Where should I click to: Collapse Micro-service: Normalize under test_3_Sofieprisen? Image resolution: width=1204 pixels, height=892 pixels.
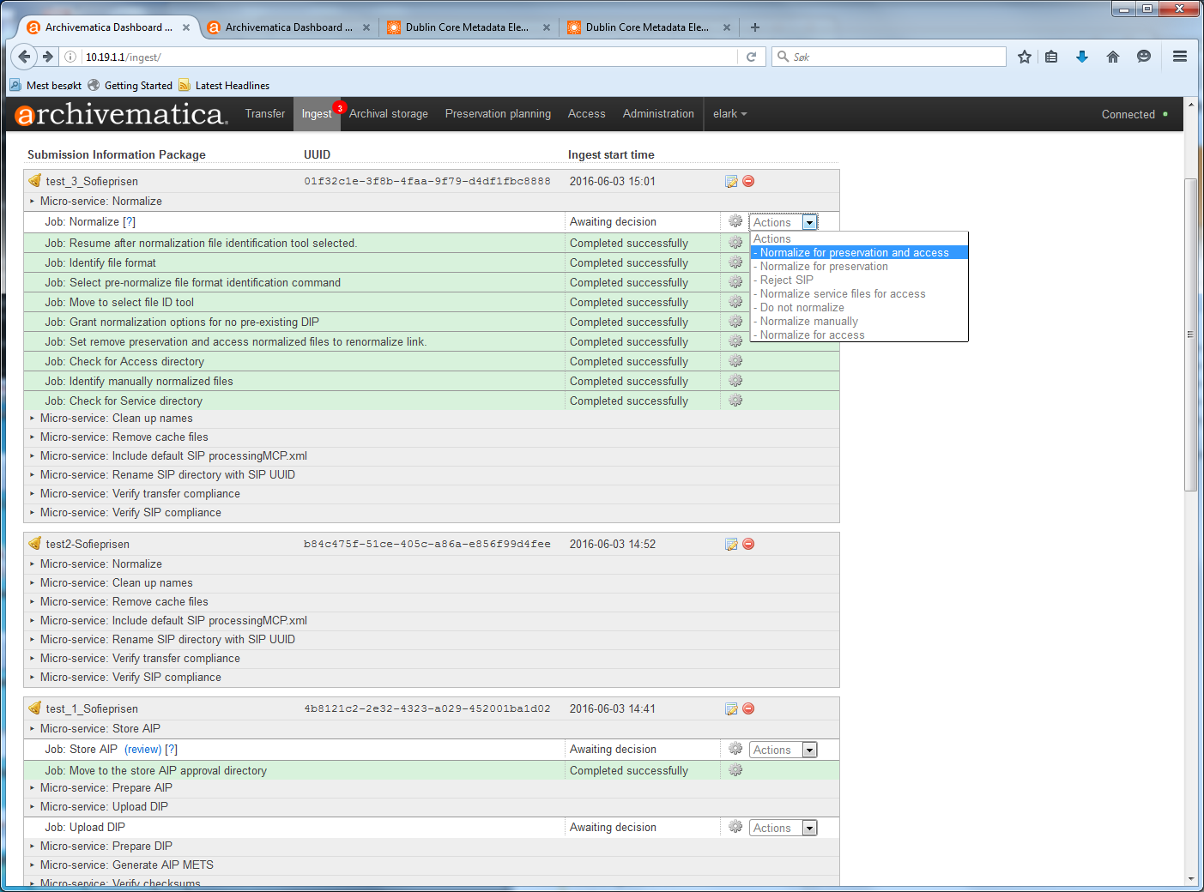coord(101,202)
